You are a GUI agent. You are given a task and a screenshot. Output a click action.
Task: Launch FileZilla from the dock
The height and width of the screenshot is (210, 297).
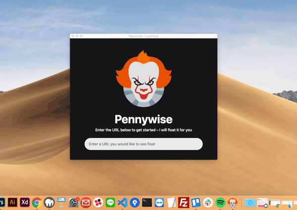pos(184,203)
